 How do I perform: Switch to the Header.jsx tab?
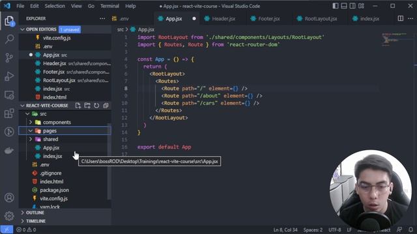pyautogui.click(x=223, y=19)
